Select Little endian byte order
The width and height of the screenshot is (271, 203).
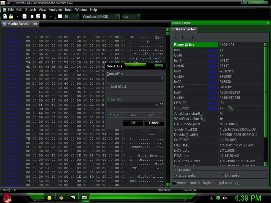pos(177,176)
